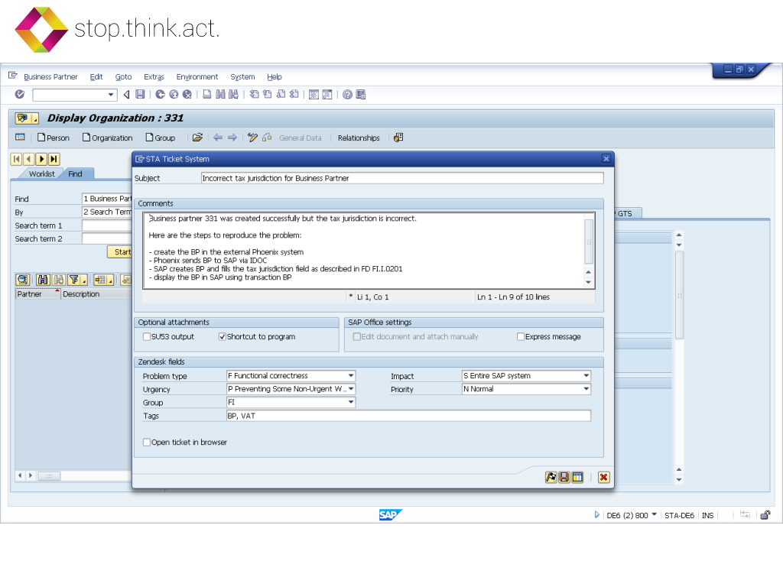The height and width of the screenshot is (587, 783).
Task: Switch to the Worklist tab
Action: coord(42,174)
